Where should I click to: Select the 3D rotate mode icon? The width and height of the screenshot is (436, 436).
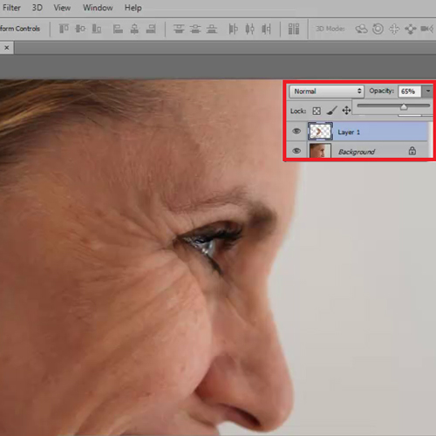point(361,29)
